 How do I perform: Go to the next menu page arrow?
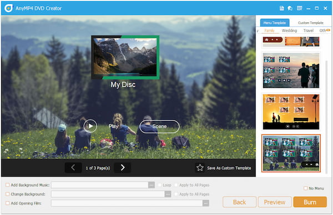point(123,168)
